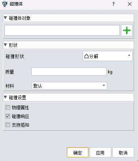The image size is (138, 161).
Task: Open the 碰撞形状 dropdown showing 凸分解
Action: coord(108,56)
